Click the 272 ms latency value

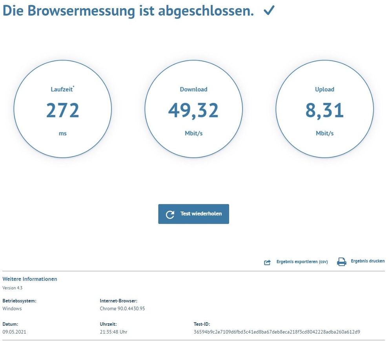coord(62,110)
